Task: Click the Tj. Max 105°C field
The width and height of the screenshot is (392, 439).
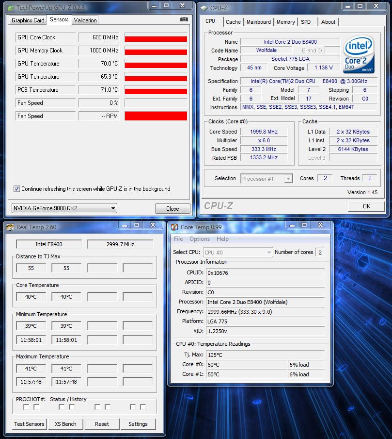Action: tap(265, 355)
